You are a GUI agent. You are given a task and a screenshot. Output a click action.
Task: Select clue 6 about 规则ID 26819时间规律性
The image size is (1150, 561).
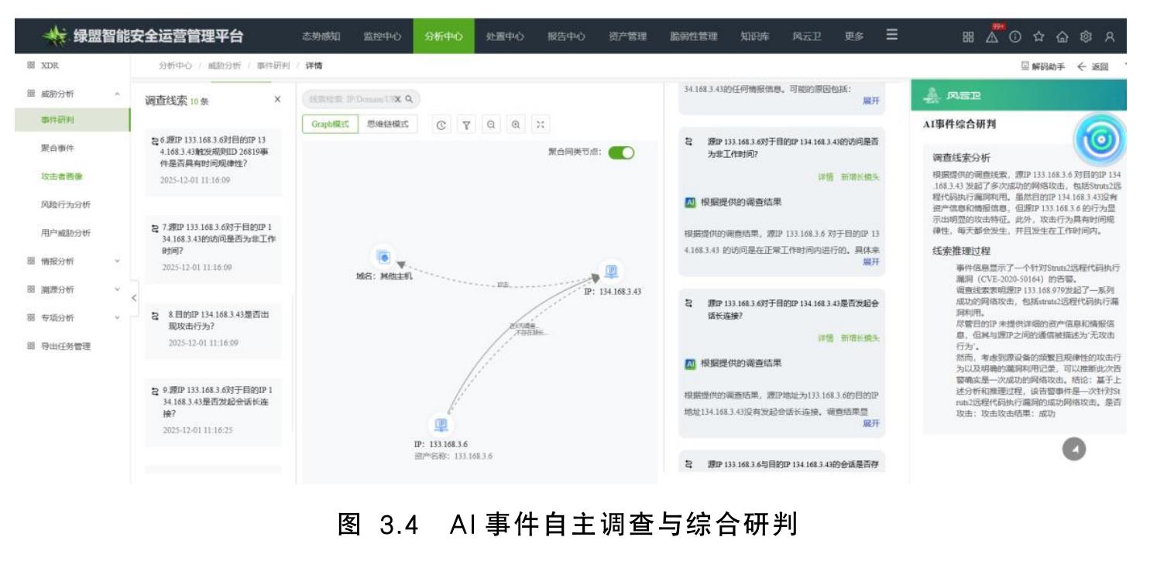click(x=213, y=160)
